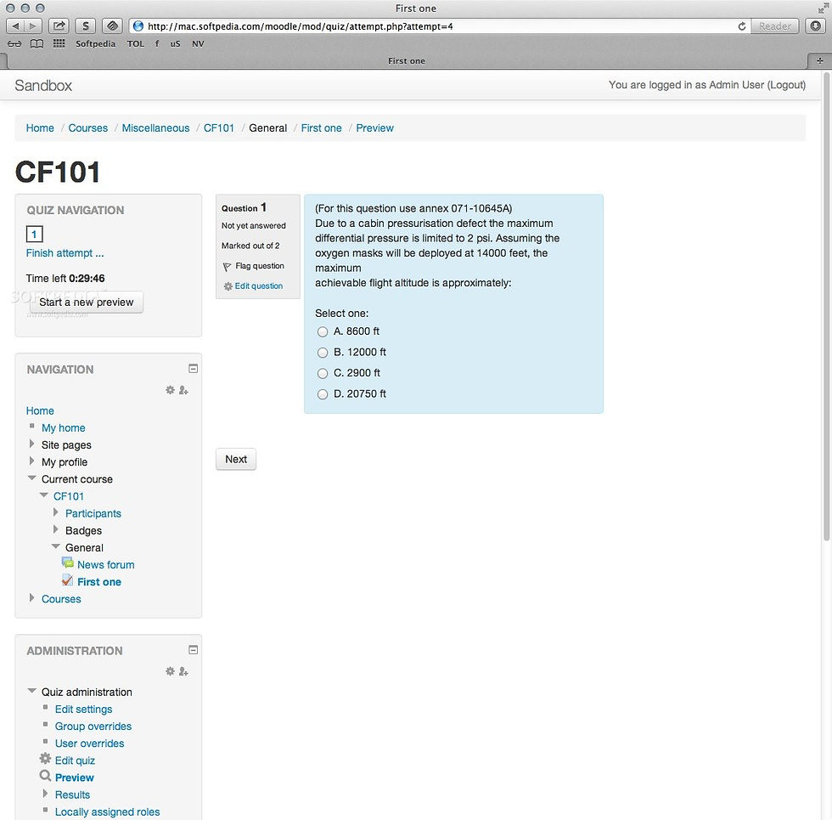Open the NV bookmark
Image resolution: width=832 pixels, height=820 pixels.
[198, 43]
